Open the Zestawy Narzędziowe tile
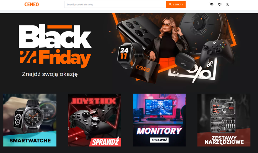Image resolution: width=258 pixels, height=153 pixels. pos(224,120)
